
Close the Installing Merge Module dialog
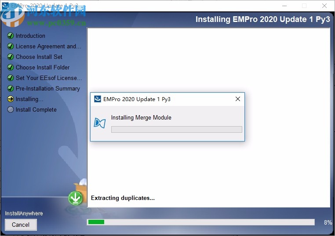pos(238,99)
